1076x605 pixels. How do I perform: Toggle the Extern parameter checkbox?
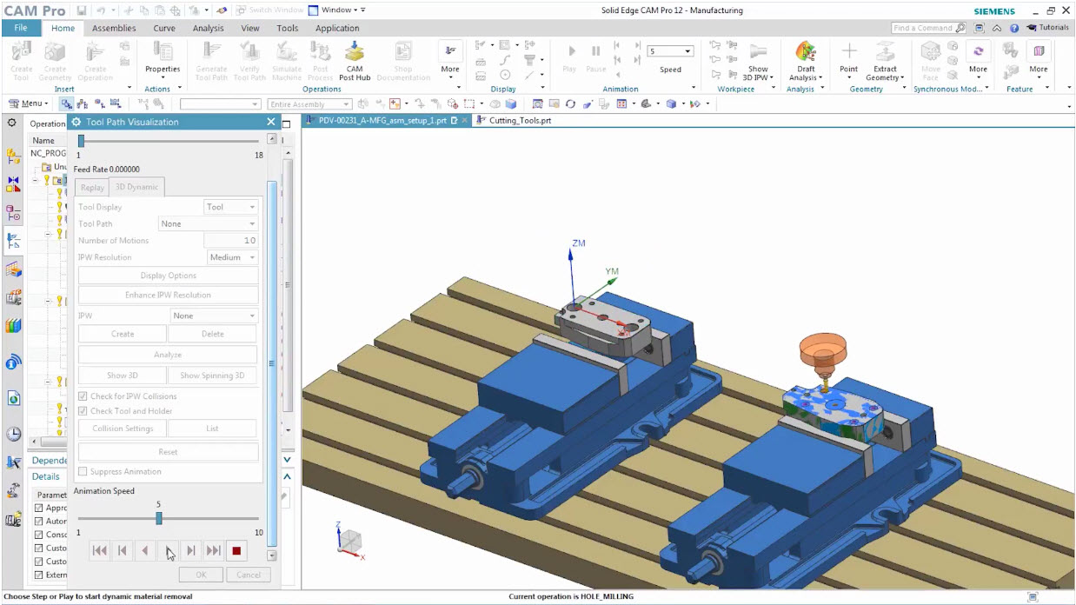pyautogui.click(x=38, y=575)
